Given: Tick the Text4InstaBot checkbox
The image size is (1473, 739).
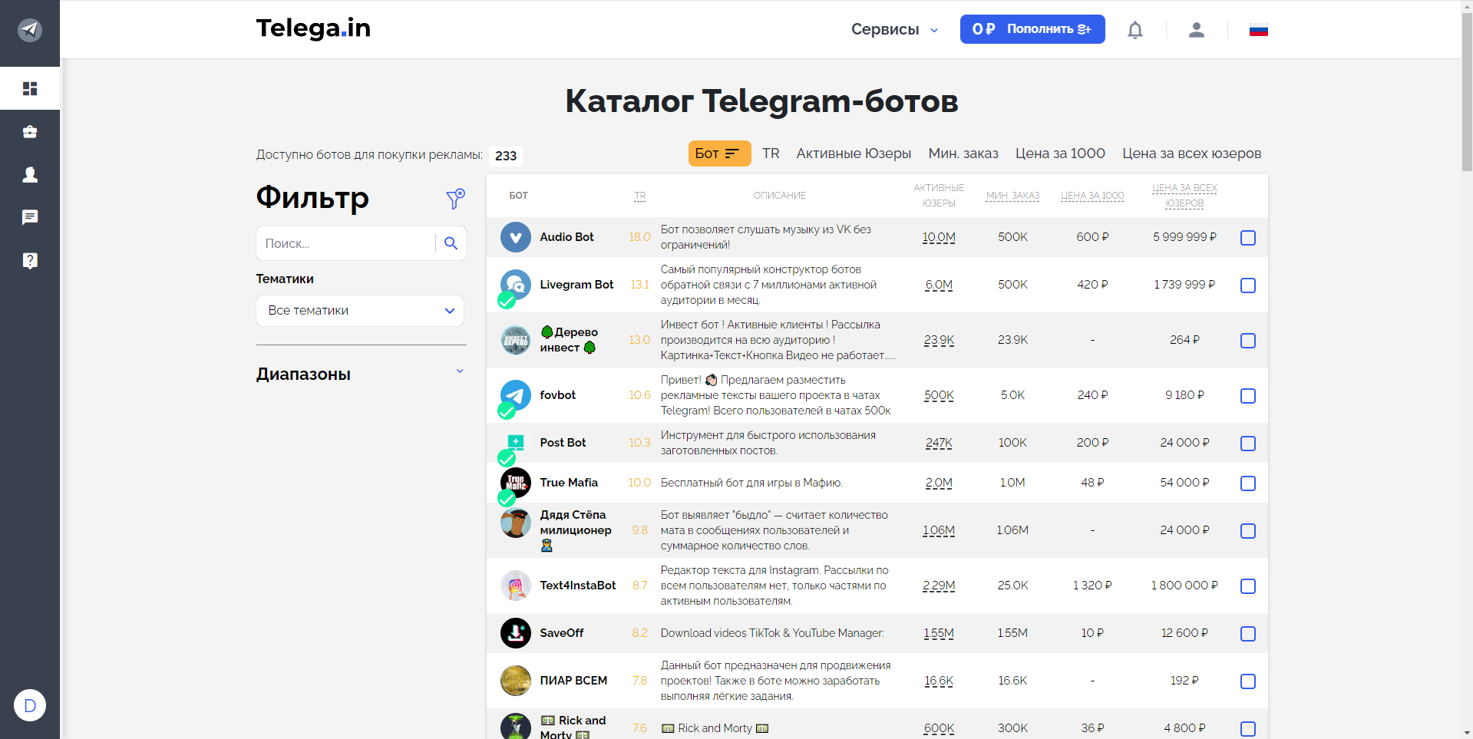Looking at the screenshot, I should click(x=1248, y=586).
